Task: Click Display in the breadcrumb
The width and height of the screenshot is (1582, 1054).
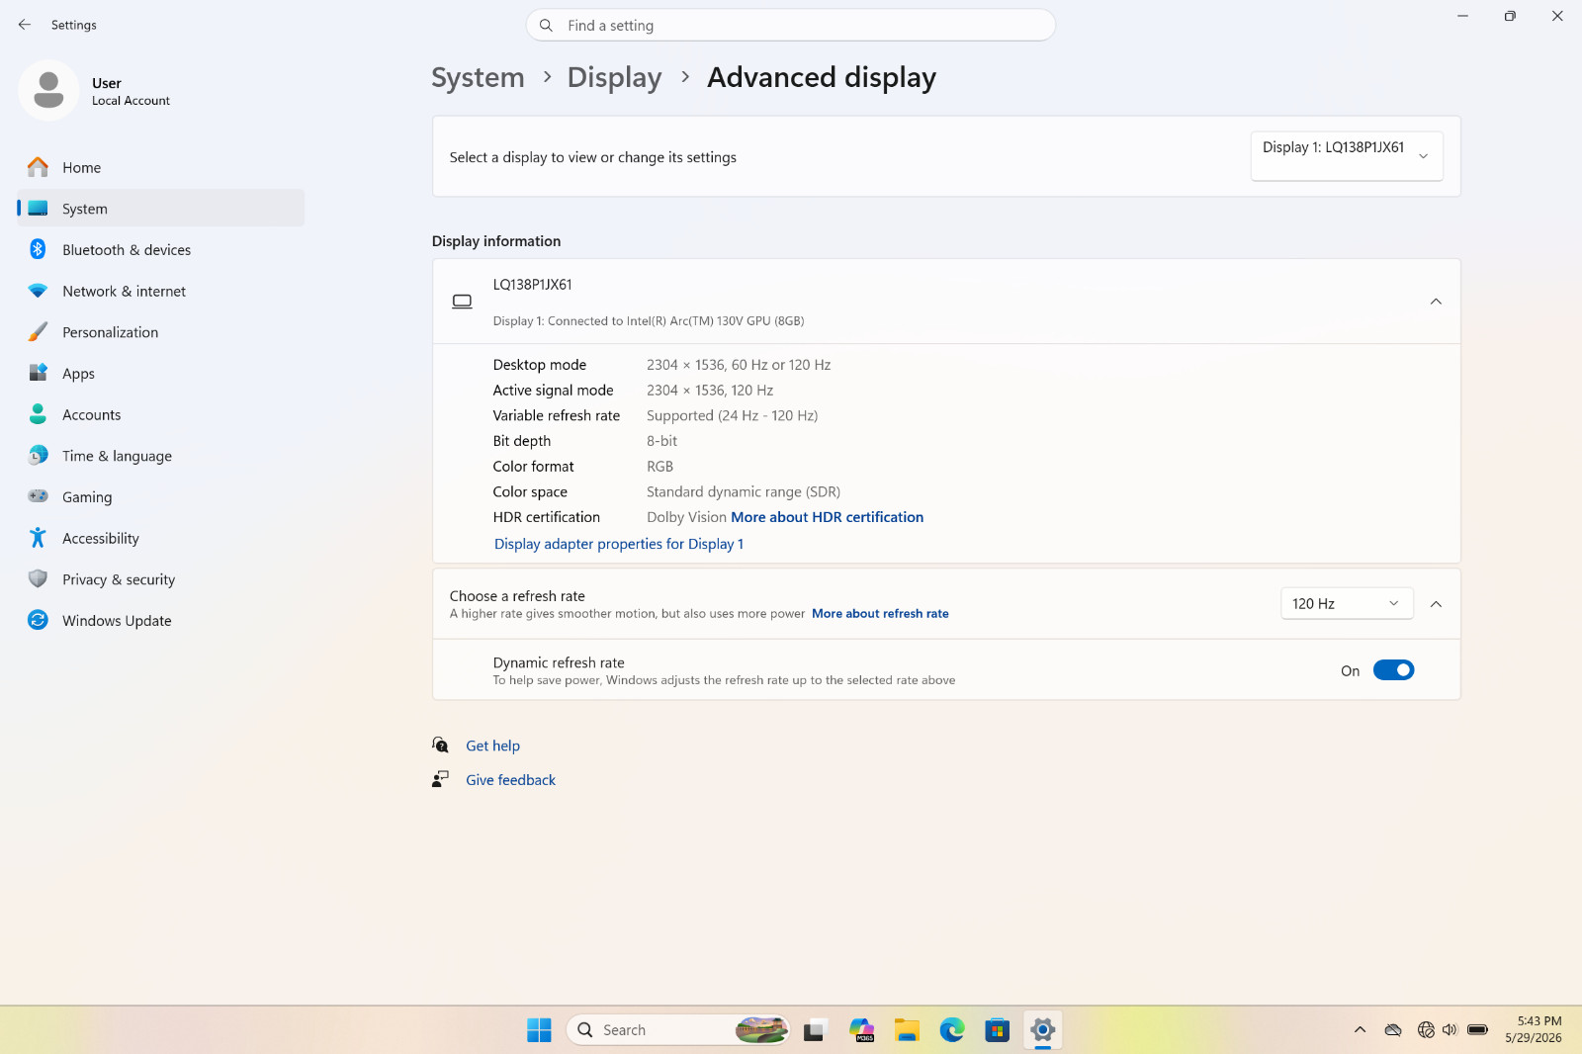Action: (614, 77)
